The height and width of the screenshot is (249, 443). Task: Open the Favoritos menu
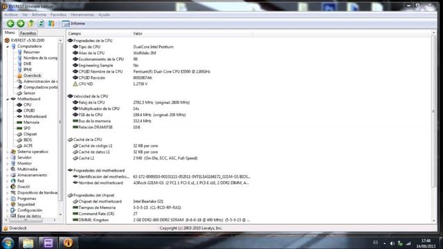(x=58, y=15)
